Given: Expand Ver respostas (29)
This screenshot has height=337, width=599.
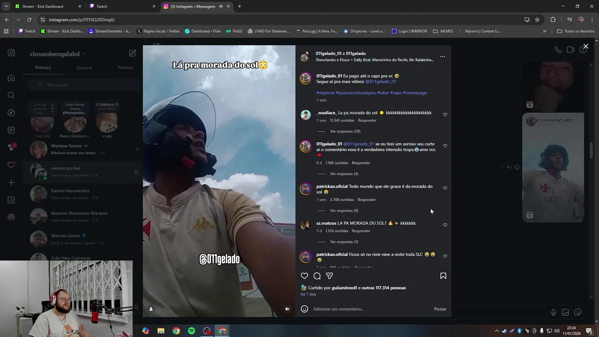Looking at the screenshot, I should [345, 132].
